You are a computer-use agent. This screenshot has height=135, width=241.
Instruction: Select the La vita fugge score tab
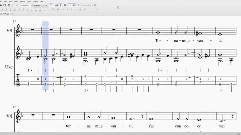point(5,14)
